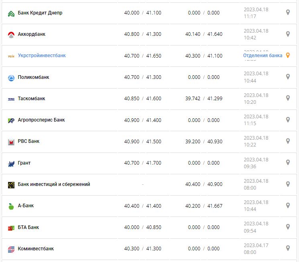Click the map pin for Банк Кредит Днепр

[287, 12]
